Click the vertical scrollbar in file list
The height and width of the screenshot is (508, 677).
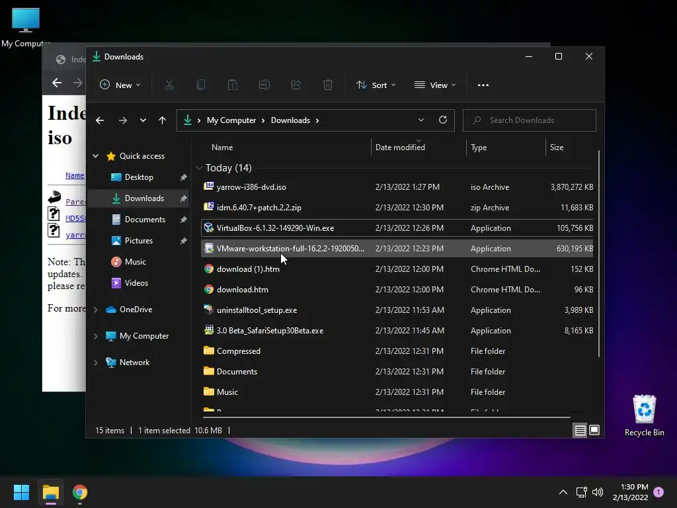599,253
